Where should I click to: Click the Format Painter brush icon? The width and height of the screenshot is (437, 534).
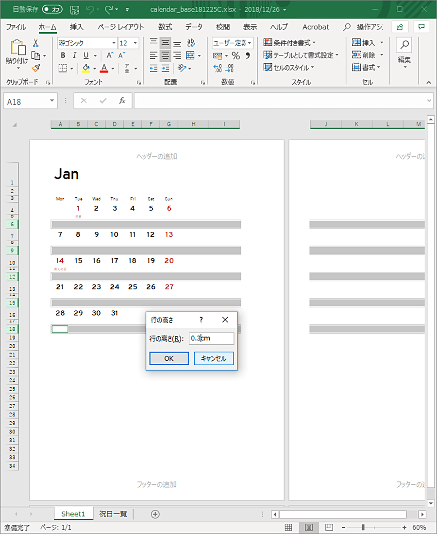(x=35, y=68)
